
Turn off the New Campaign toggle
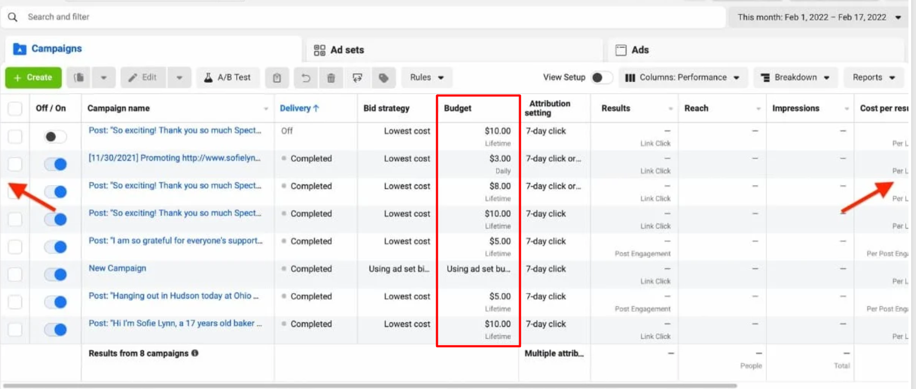pos(56,274)
